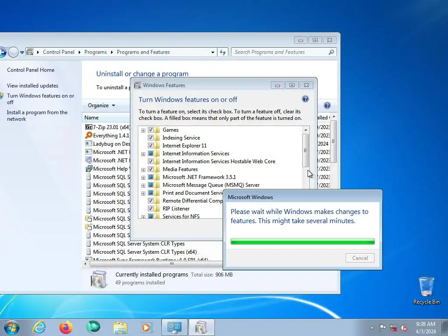This screenshot has width=448, height=336.
Task: Open the address bar history dropdown
Action: [213, 52]
